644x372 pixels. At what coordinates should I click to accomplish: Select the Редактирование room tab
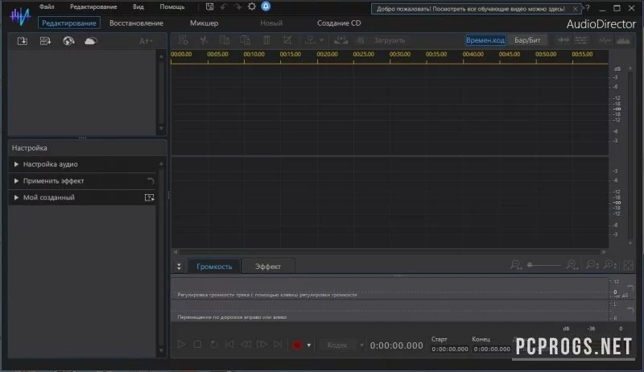point(69,23)
